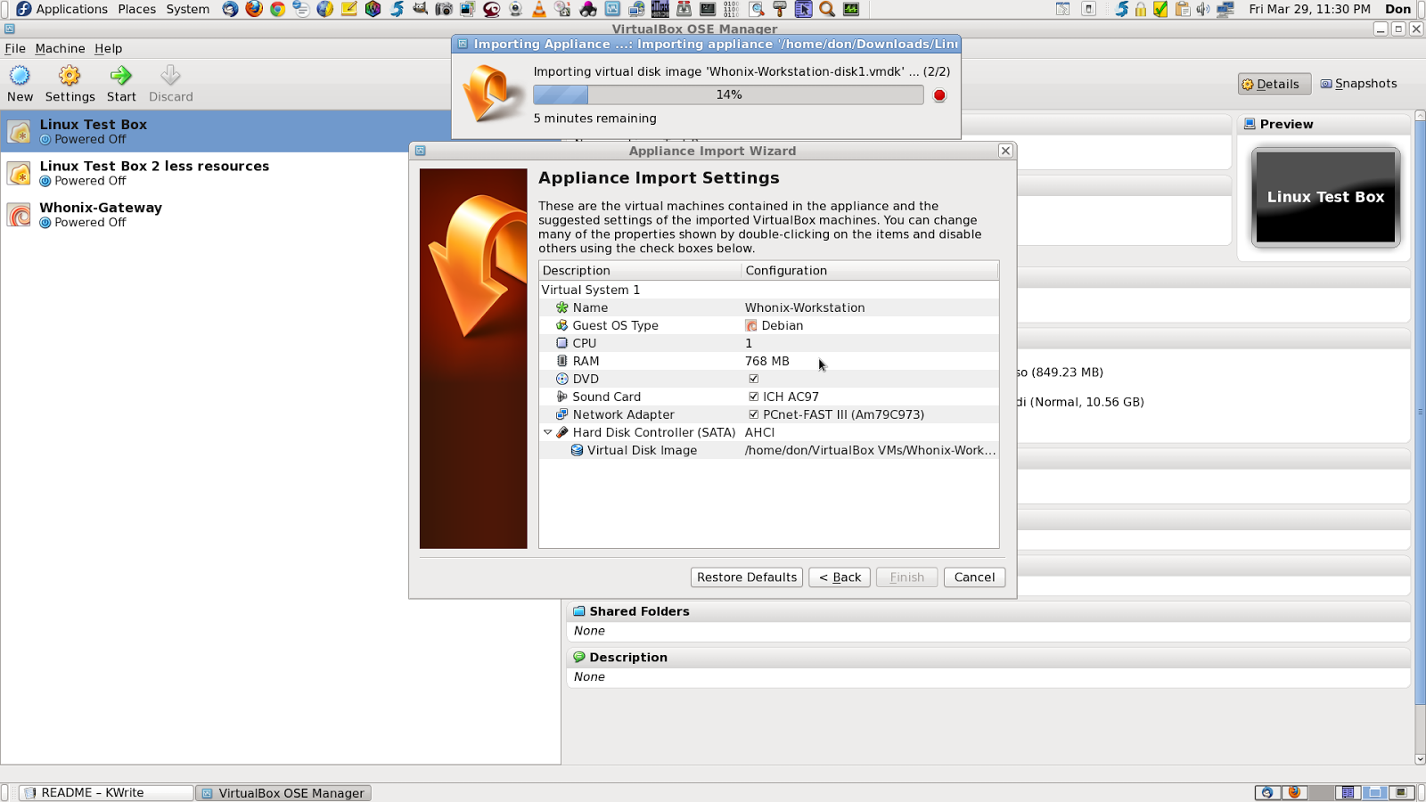The height and width of the screenshot is (802, 1426).
Task: Switch to the Details tab
Action: [x=1274, y=84]
